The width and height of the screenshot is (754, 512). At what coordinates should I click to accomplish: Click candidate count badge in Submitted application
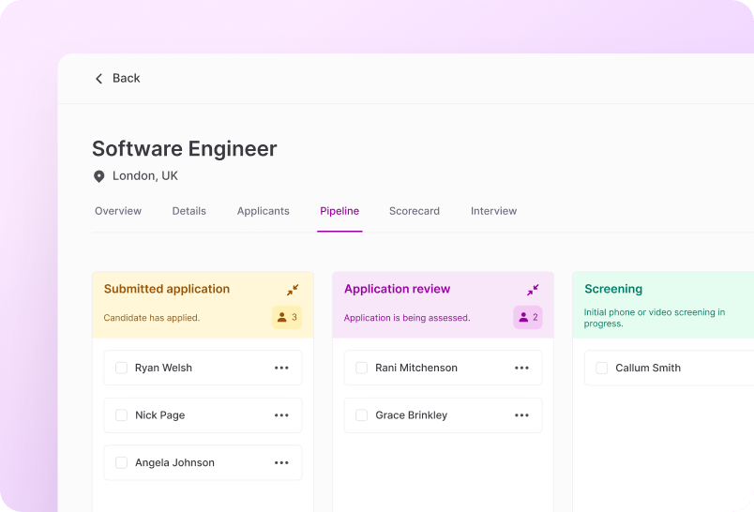click(287, 318)
